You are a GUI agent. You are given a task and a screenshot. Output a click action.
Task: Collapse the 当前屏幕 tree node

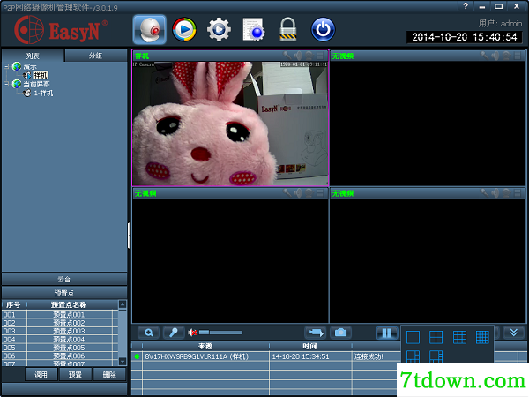(6, 84)
